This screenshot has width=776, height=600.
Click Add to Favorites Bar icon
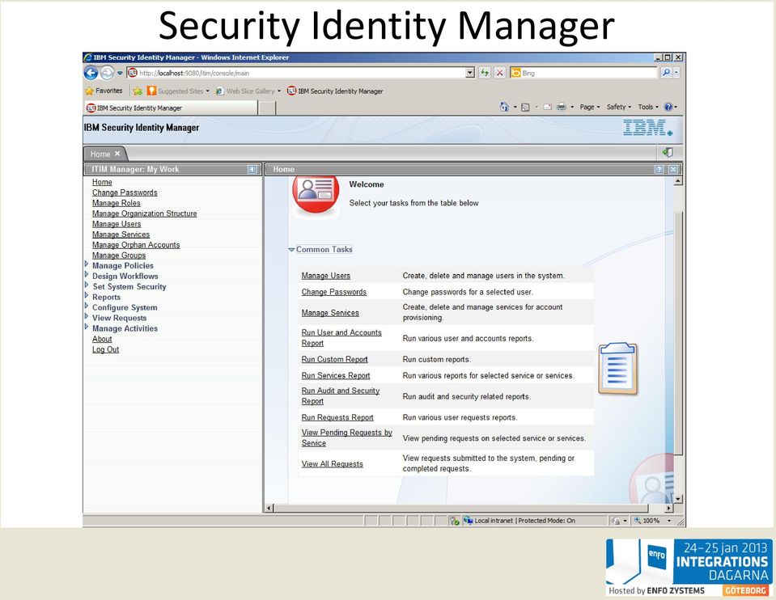click(138, 91)
